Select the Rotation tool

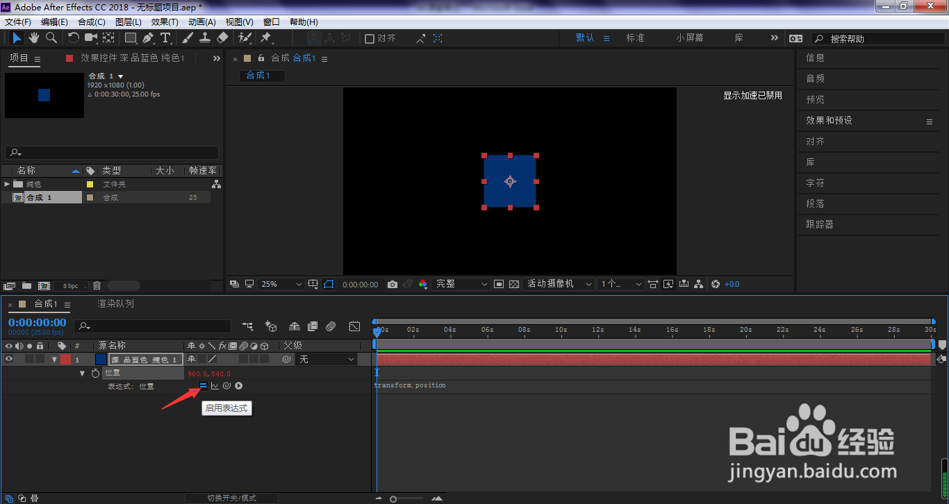[74, 37]
